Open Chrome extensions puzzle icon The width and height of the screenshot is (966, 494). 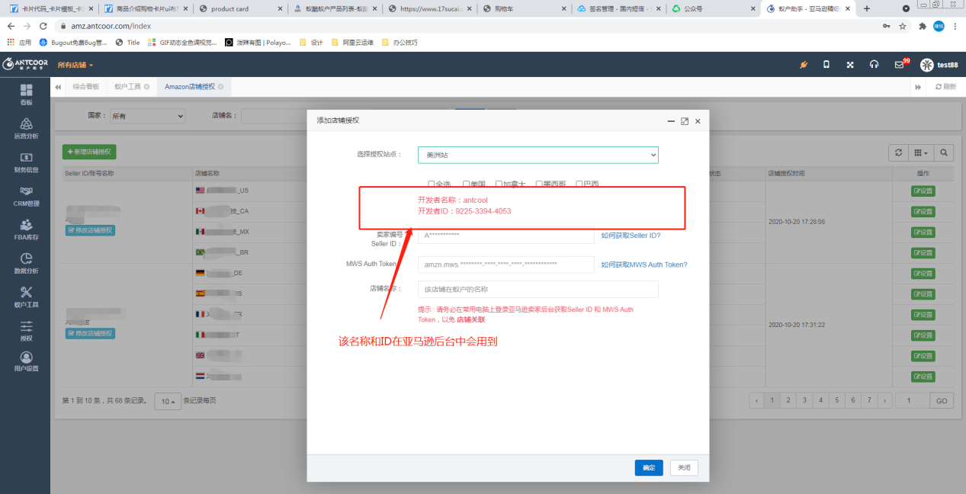(923, 25)
